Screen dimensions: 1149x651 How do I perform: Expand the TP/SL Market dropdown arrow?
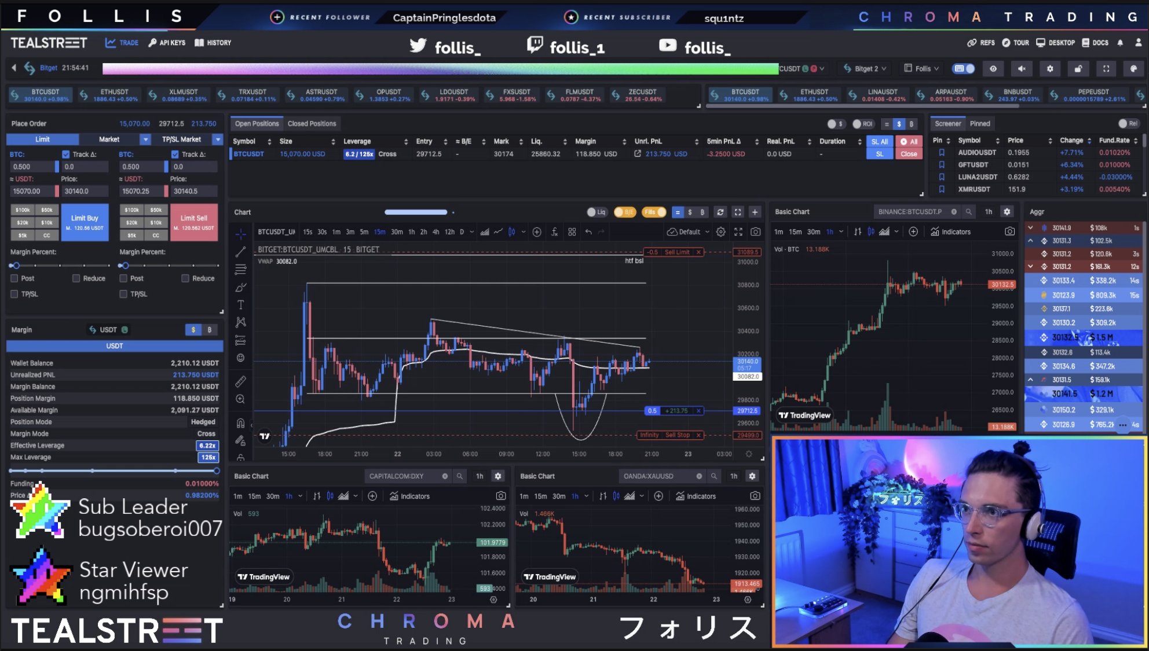point(218,139)
